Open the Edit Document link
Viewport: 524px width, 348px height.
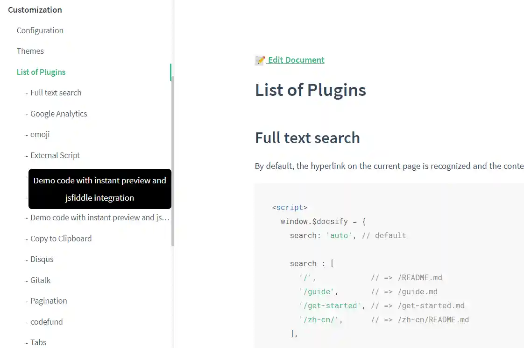[296, 60]
